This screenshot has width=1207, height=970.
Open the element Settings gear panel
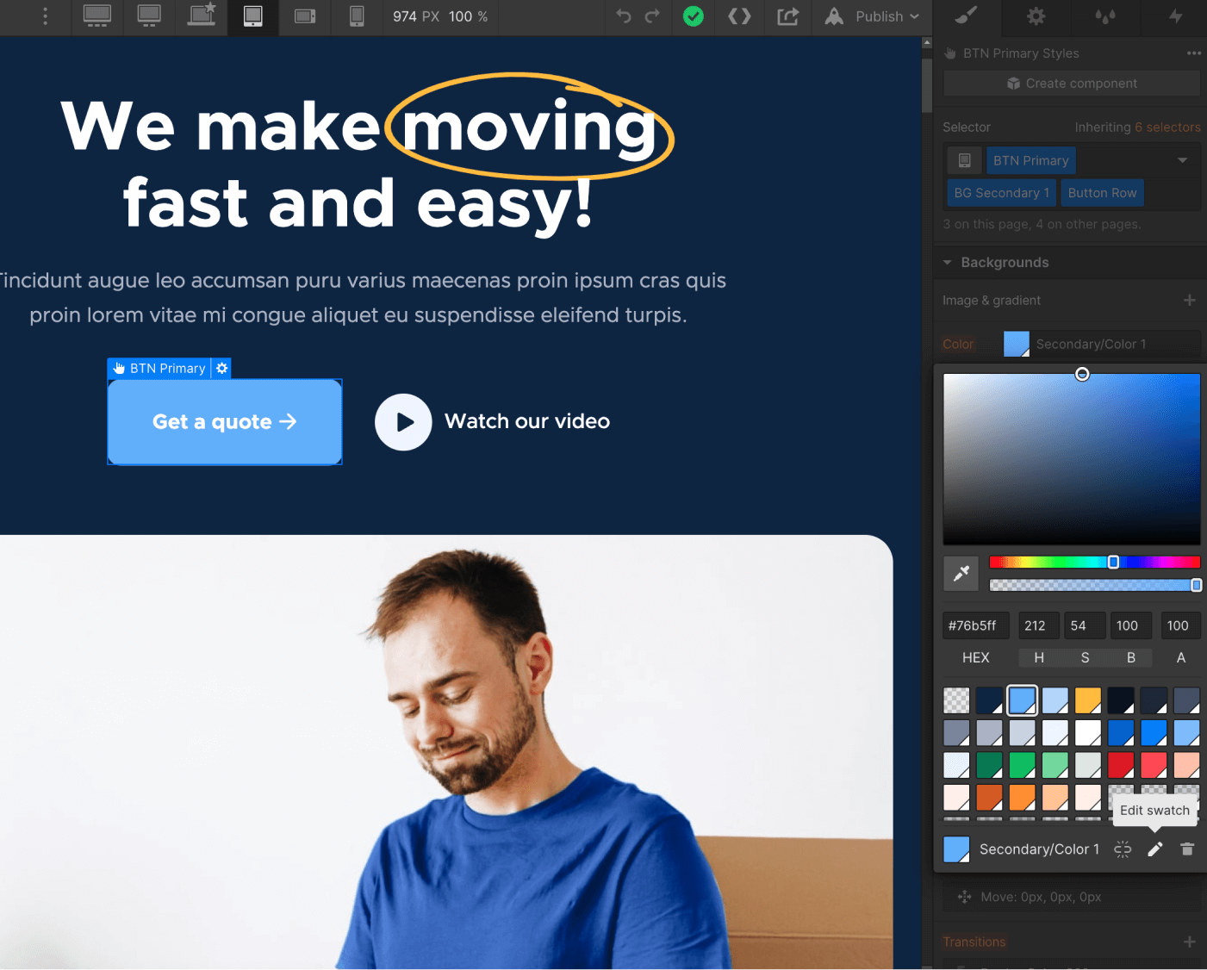[x=1035, y=17]
